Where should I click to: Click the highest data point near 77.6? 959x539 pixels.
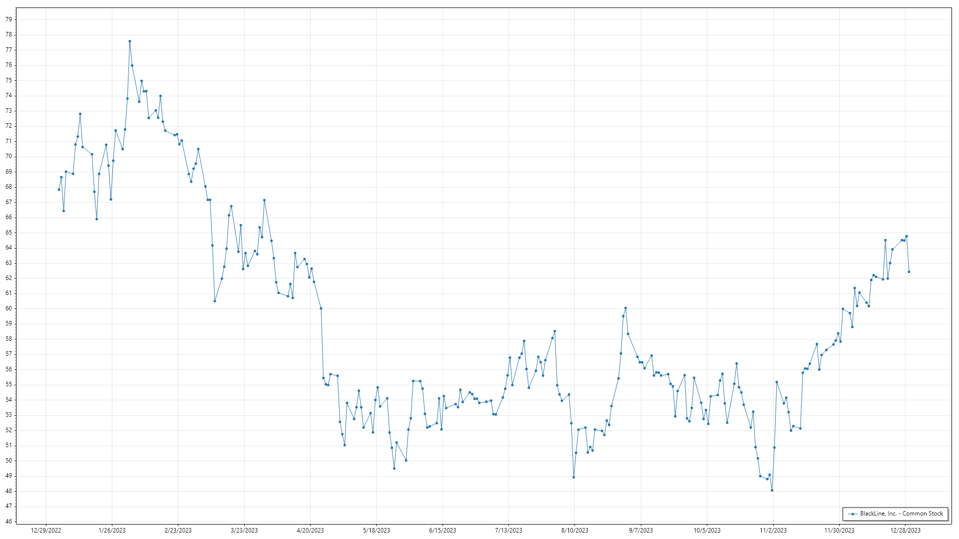point(129,41)
